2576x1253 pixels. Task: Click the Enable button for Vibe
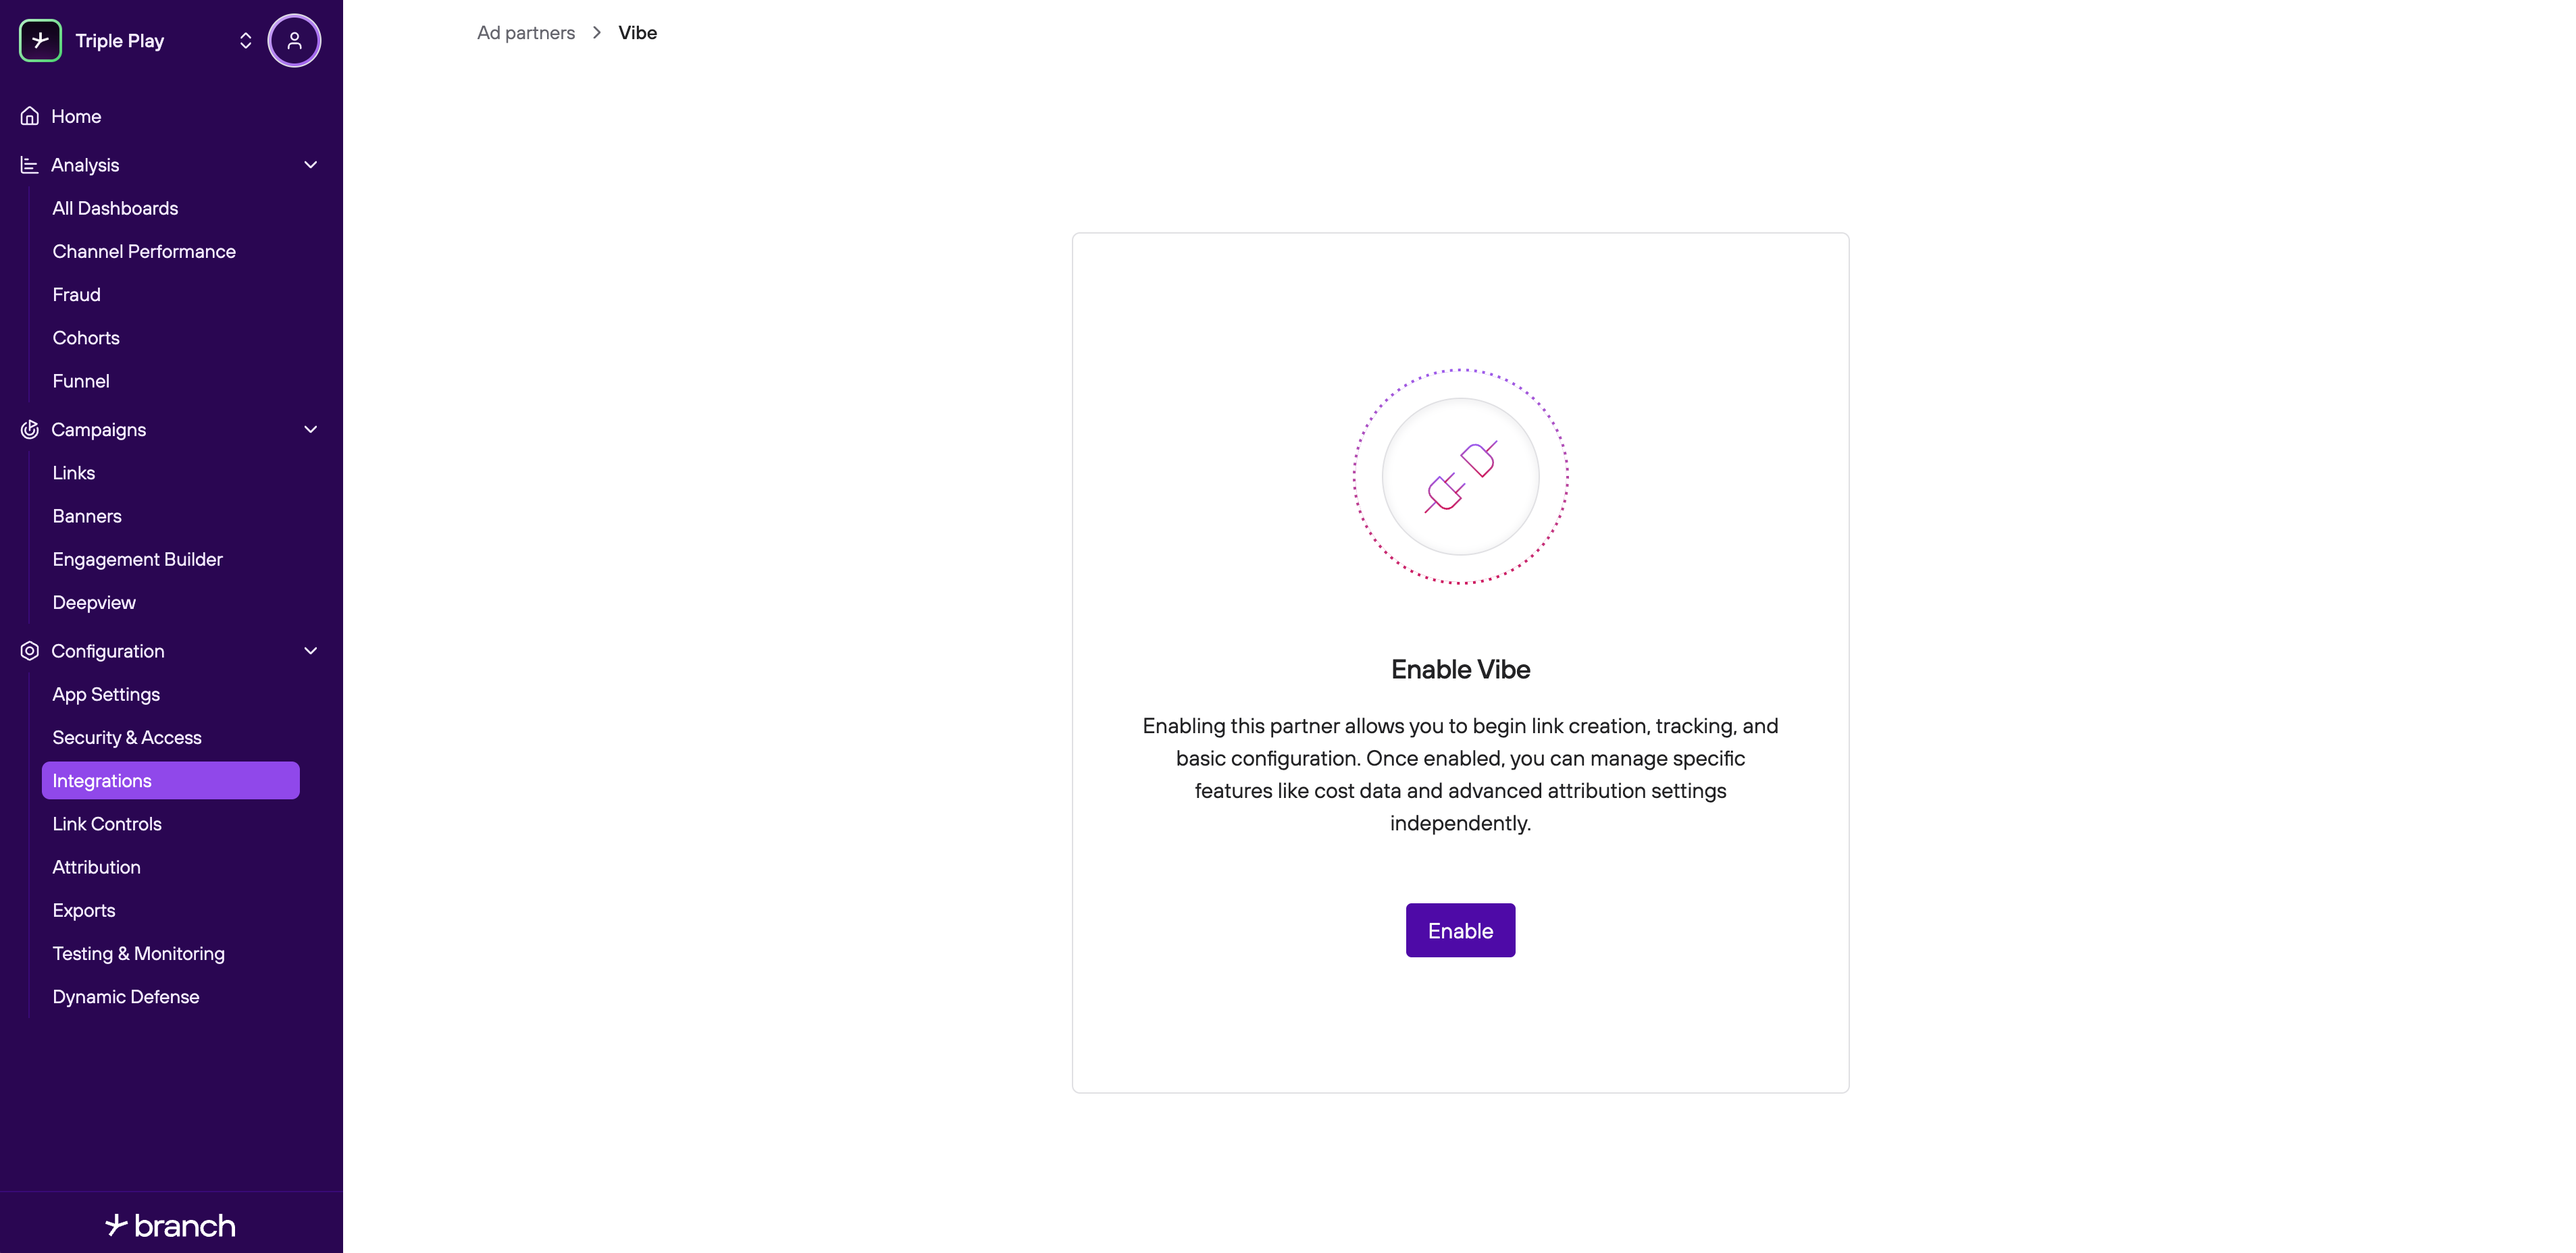1460,930
